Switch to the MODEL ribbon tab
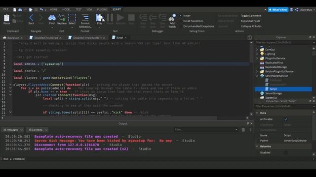This screenshot has width=316, height=177. pos(66,9)
